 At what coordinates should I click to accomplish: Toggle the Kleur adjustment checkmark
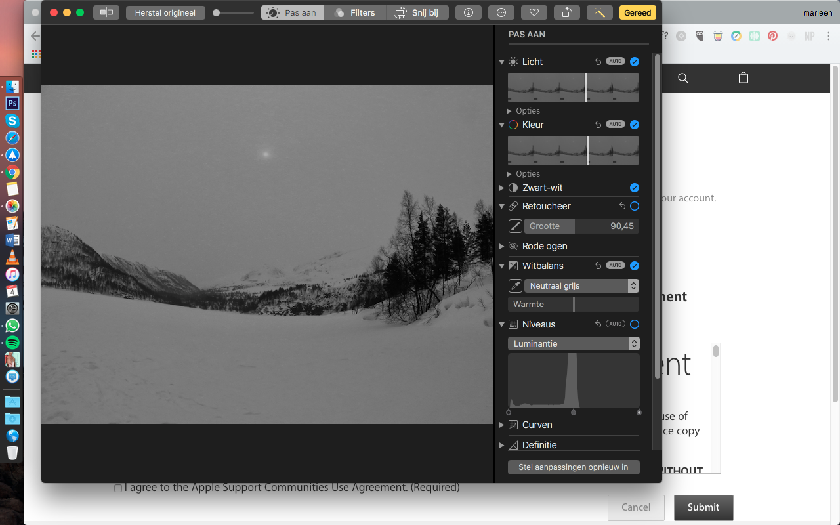tap(635, 125)
